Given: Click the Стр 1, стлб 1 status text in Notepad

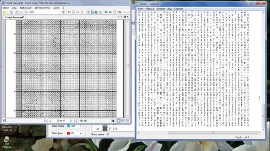Looking at the screenshot, I should point(242,137).
